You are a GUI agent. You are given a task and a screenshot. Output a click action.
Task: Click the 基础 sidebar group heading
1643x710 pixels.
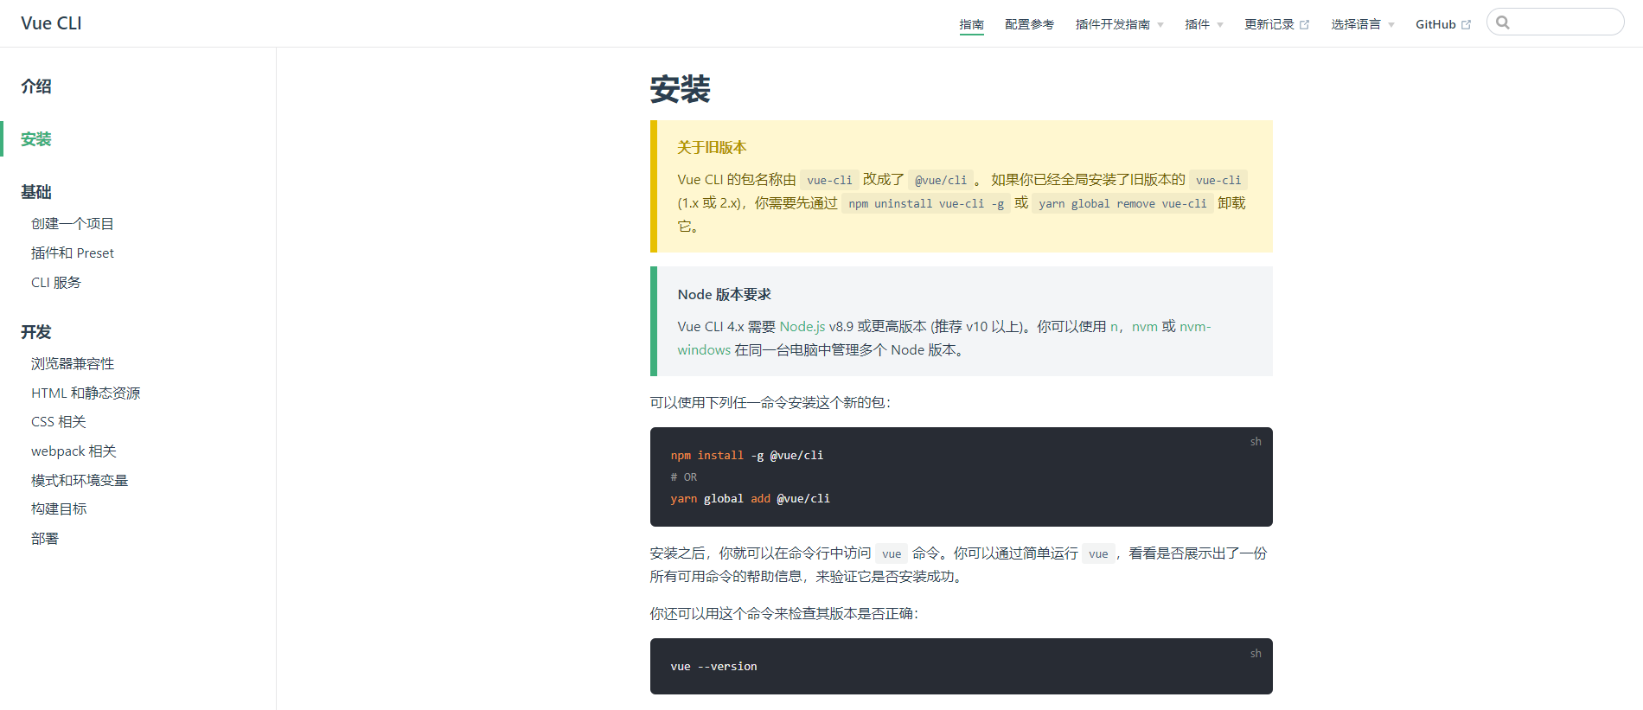click(36, 192)
